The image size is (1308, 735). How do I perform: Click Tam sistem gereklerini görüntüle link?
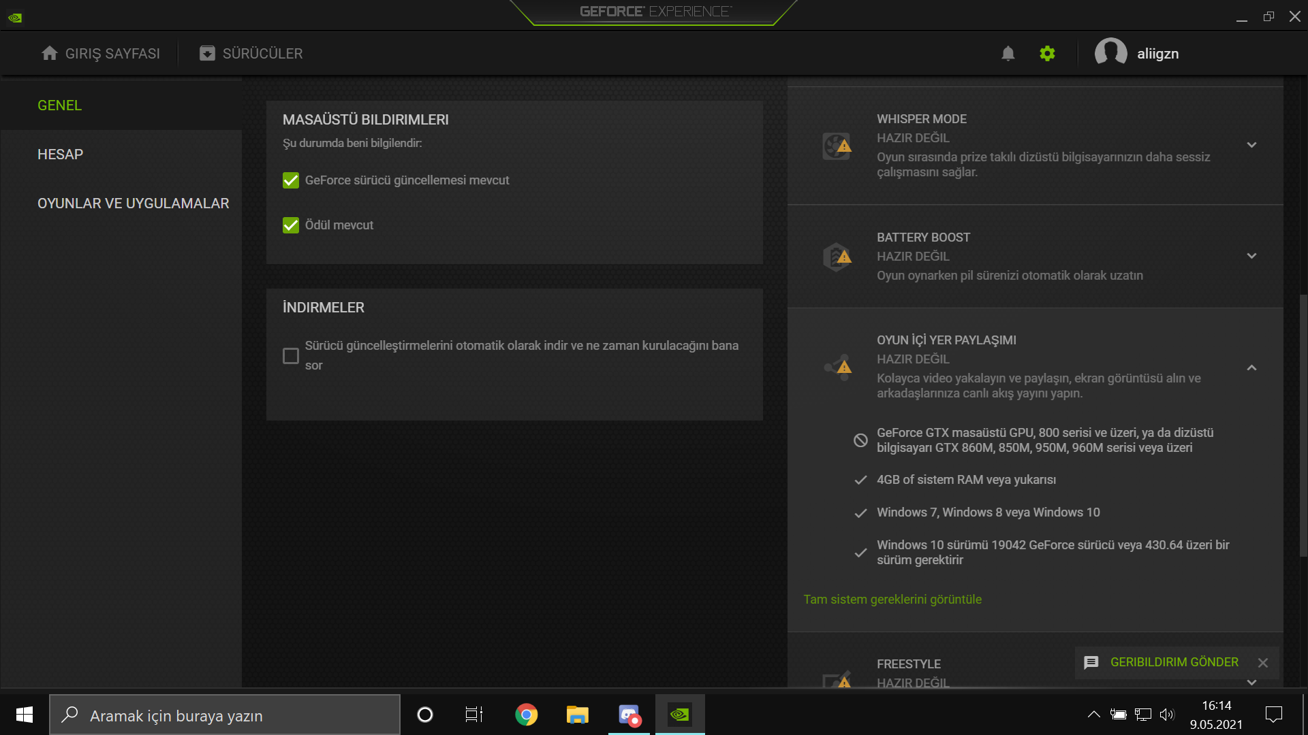click(892, 600)
